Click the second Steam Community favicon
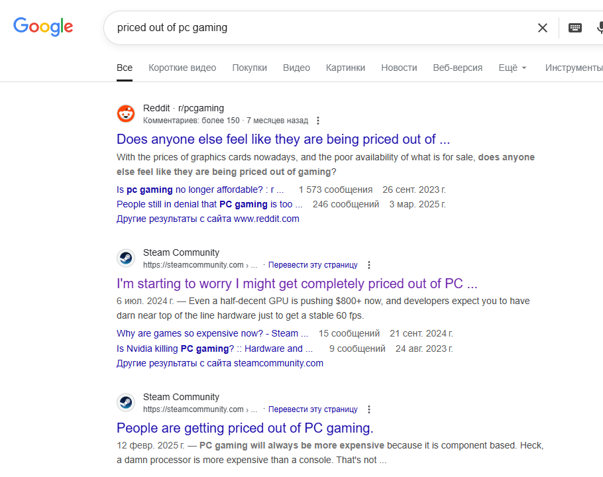The height and width of the screenshot is (477, 603). click(126, 403)
